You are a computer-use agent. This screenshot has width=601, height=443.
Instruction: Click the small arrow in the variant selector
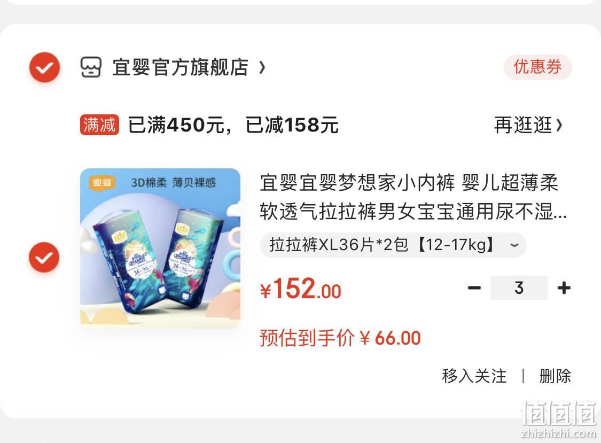point(514,245)
